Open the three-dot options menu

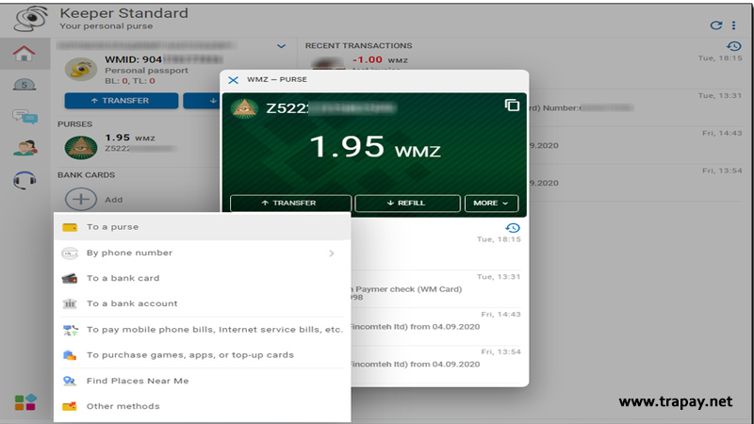point(734,25)
